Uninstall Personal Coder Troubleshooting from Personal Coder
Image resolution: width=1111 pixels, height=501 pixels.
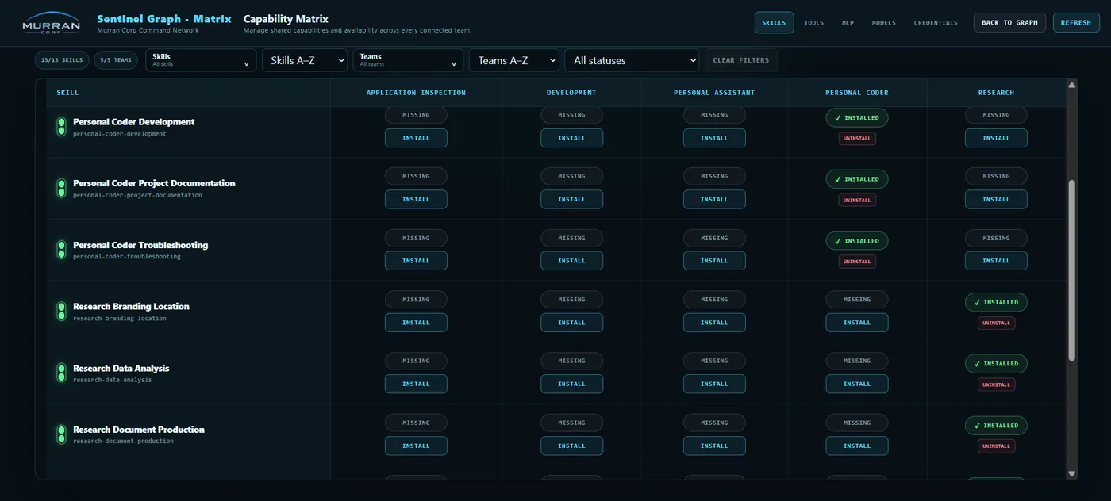[x=857, y=262]
